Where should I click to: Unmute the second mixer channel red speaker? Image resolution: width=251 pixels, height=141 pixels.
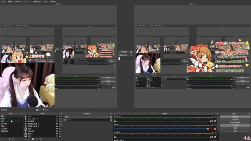point(211,129)
